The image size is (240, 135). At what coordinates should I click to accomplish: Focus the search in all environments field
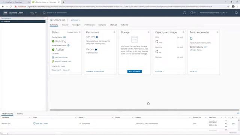pyautogui.click(x=57, y=13)
